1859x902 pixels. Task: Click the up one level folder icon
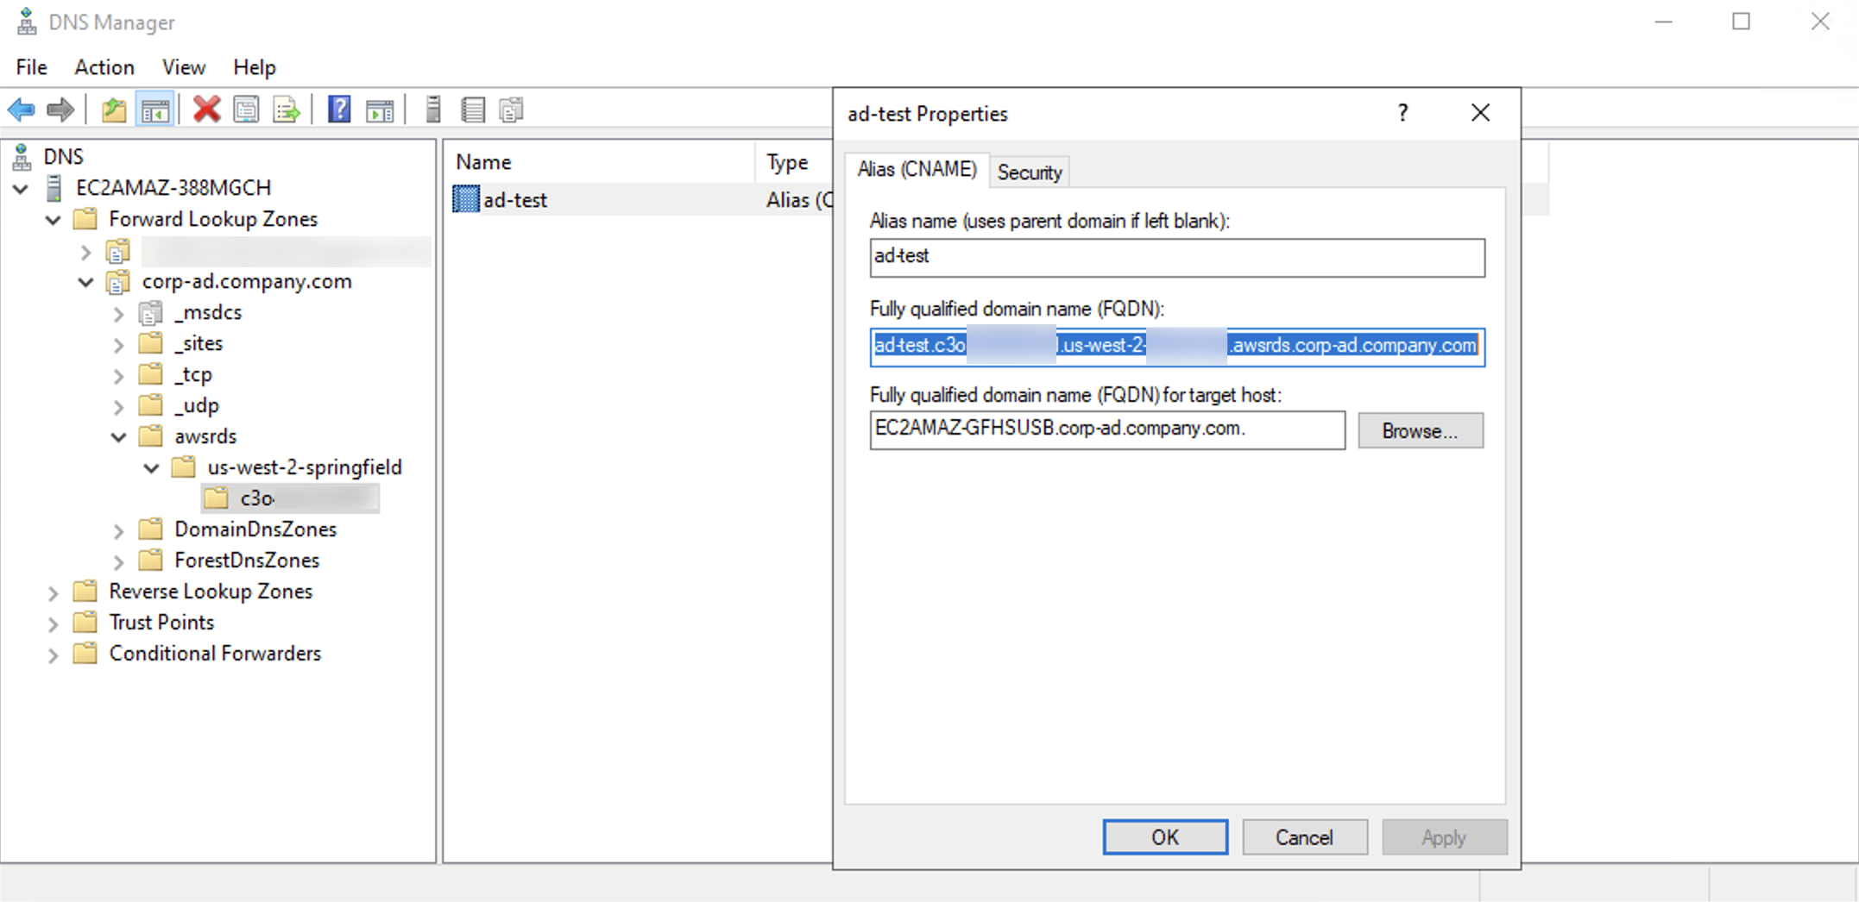pyautogui.click(x=113, y=109)
